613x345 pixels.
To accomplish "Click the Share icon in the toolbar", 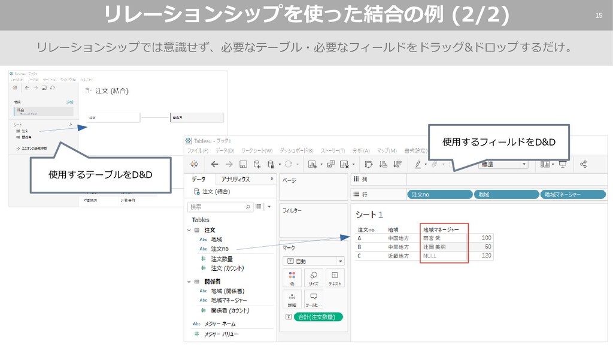I will click(x=583, y=164).
